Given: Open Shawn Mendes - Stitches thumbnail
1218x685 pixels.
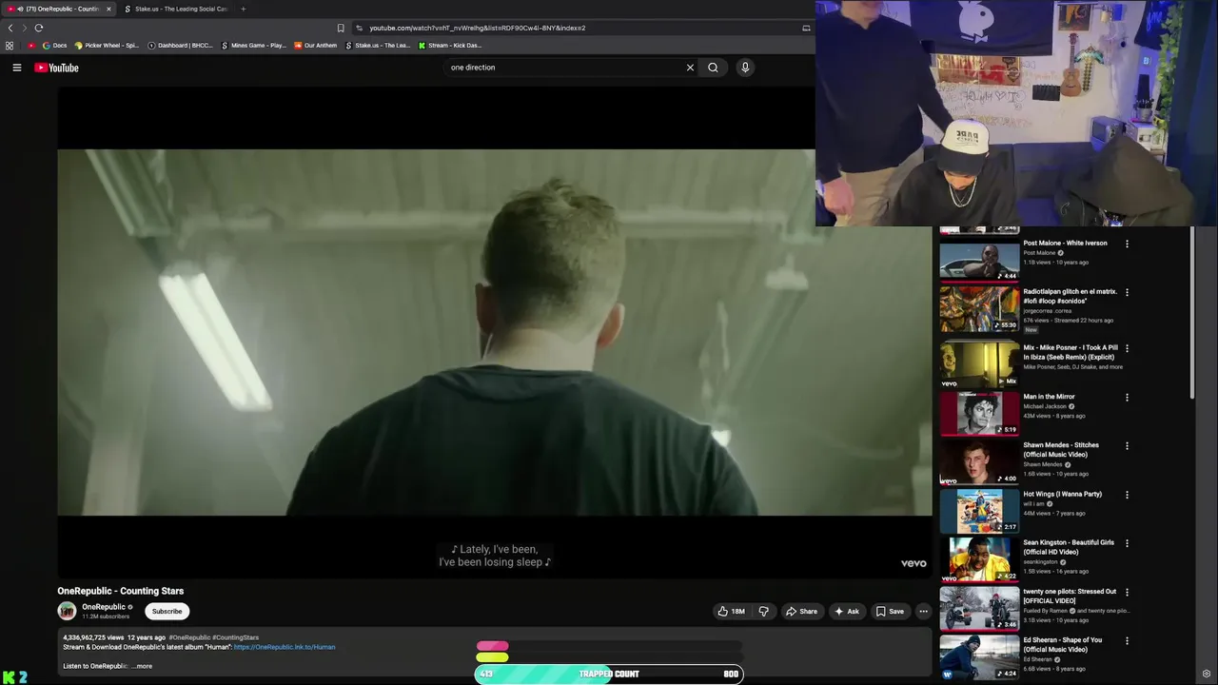Looking at the screenshot, I should (x=979, y=461).
